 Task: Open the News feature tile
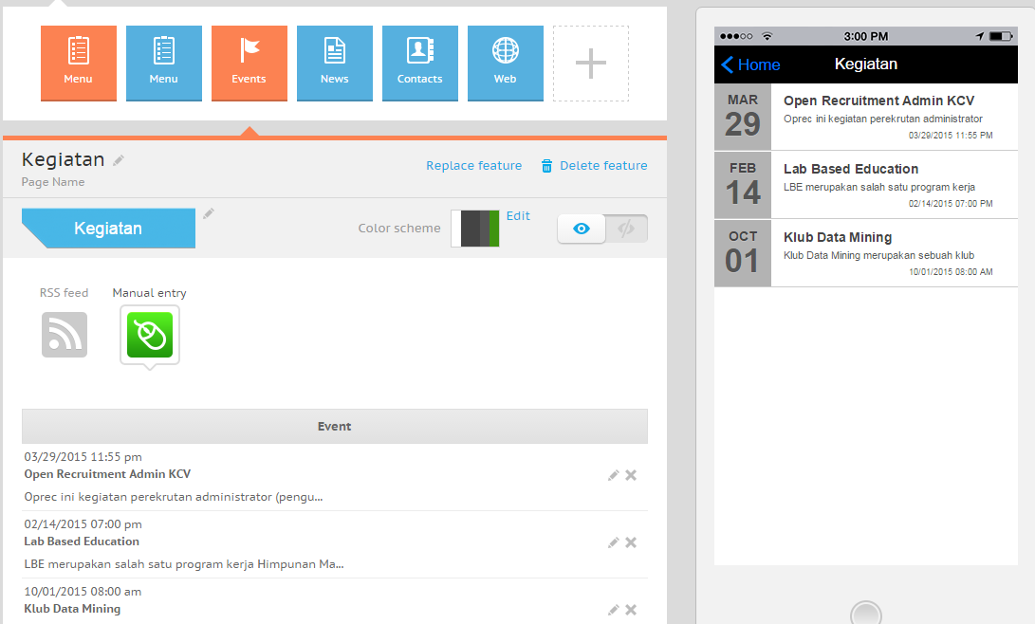pos(335,64)
